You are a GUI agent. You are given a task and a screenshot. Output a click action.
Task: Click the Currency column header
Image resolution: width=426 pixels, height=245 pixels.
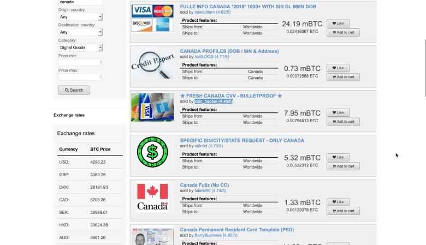click(68, 149)
